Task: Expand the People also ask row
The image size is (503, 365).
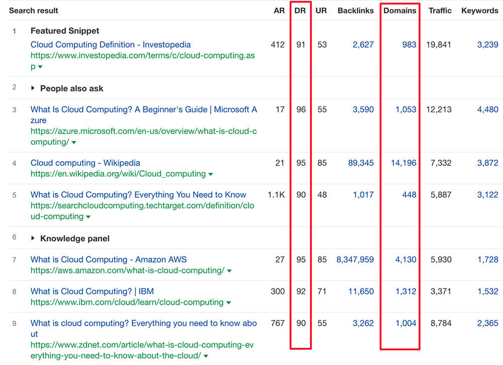Action: [33, 88]
